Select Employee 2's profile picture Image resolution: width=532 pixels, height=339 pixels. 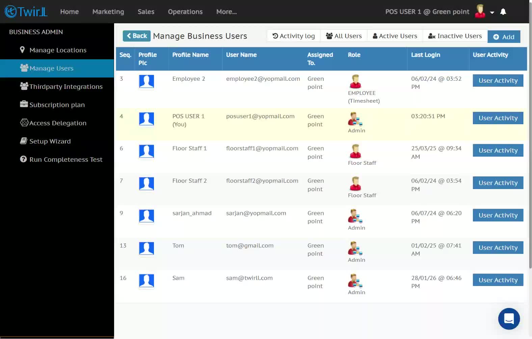pyautogui.click(x=147, y=81)
